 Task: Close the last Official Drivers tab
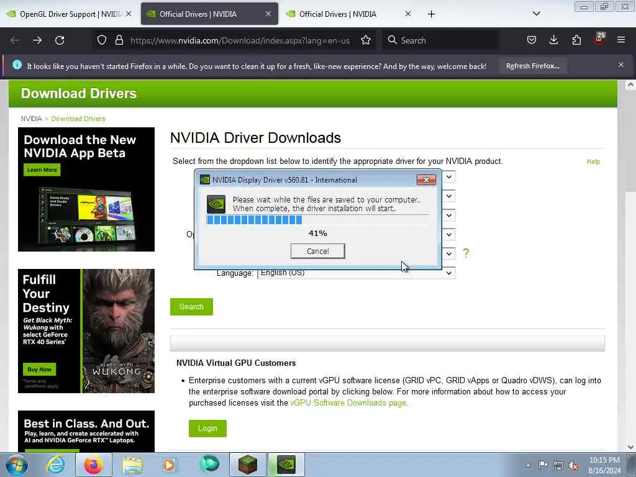407,14
